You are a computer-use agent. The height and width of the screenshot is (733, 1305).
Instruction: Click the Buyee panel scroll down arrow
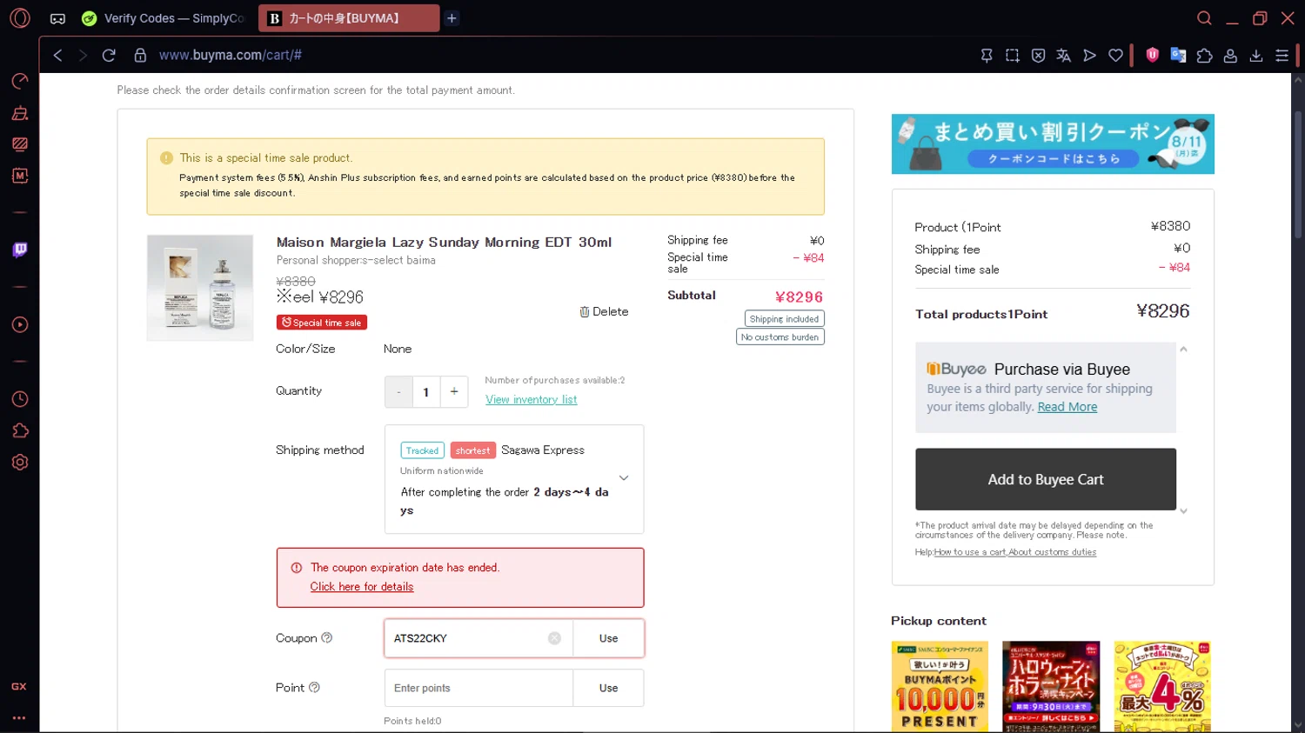click(x=1183, y=511)
